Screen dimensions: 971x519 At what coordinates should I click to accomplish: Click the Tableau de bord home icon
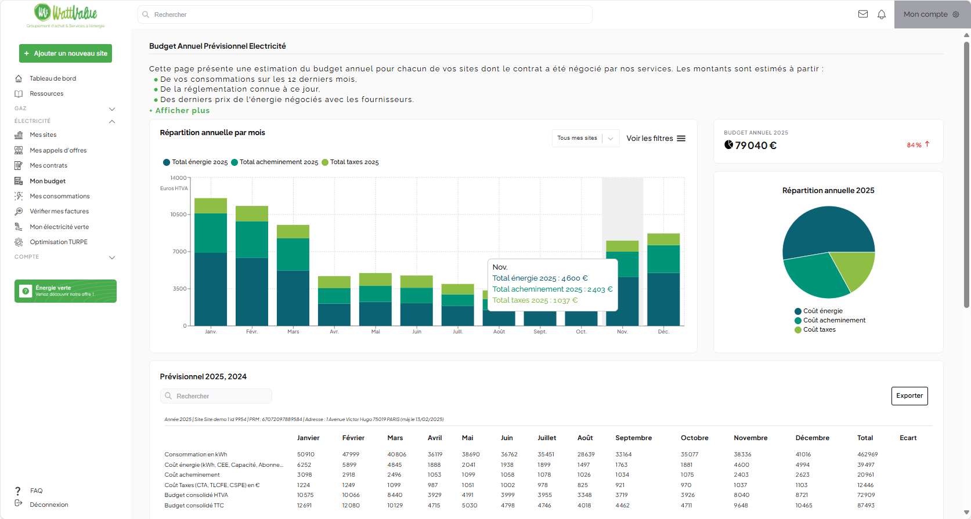click(x=19, y=79)
